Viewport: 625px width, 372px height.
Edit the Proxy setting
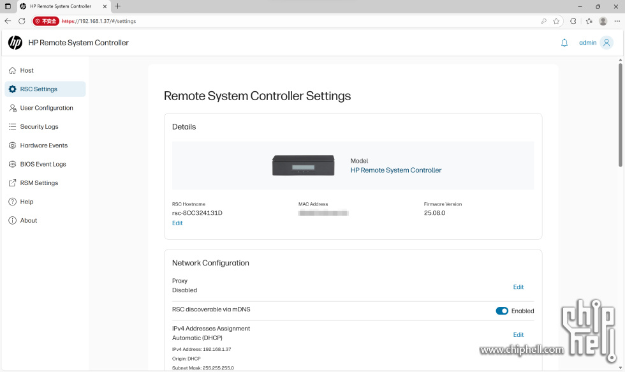tap(518, 287)
